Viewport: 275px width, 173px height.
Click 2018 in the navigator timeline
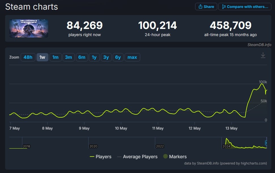27,146
